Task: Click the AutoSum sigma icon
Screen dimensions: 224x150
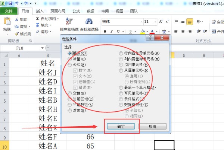Action: click(37, 19)
